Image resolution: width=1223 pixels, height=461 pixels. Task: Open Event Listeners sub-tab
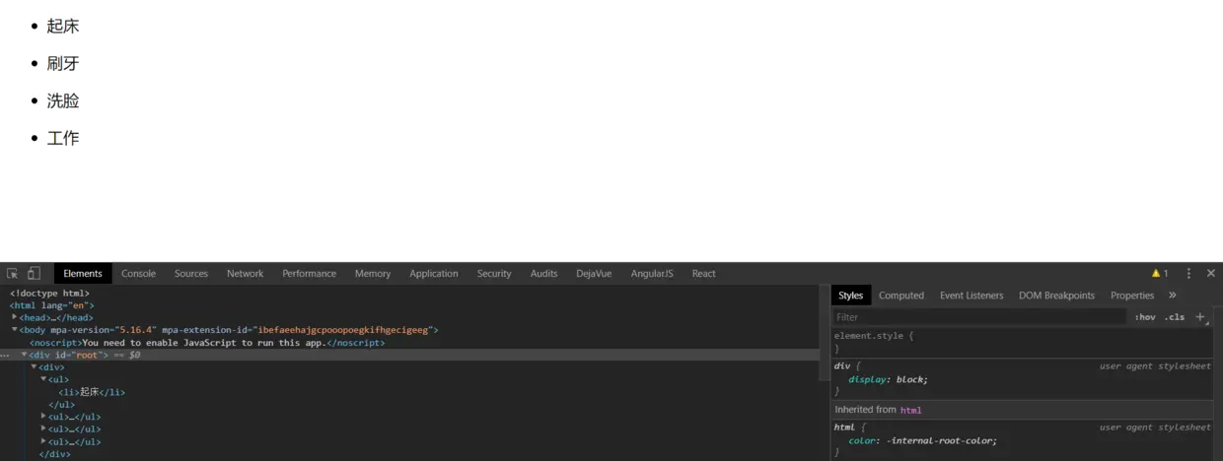pos(971,296)
